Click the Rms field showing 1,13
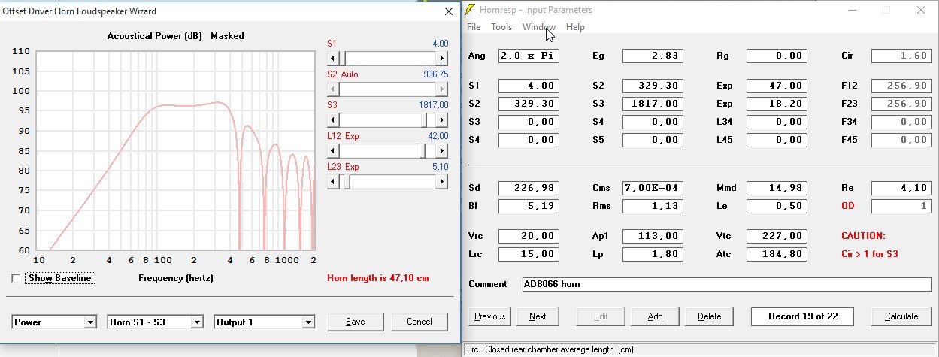This screenshot has width=939, height=357. pyautogui.click(x=653, y=206)
